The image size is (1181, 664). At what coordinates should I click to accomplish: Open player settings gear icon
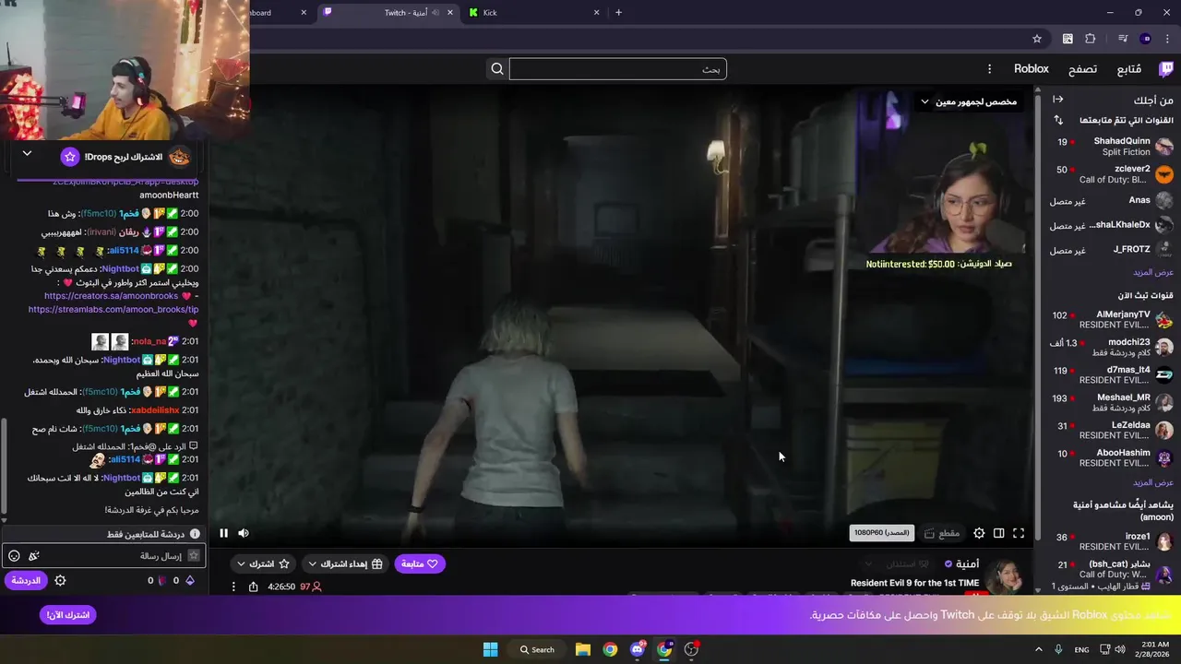click(979, 533)
